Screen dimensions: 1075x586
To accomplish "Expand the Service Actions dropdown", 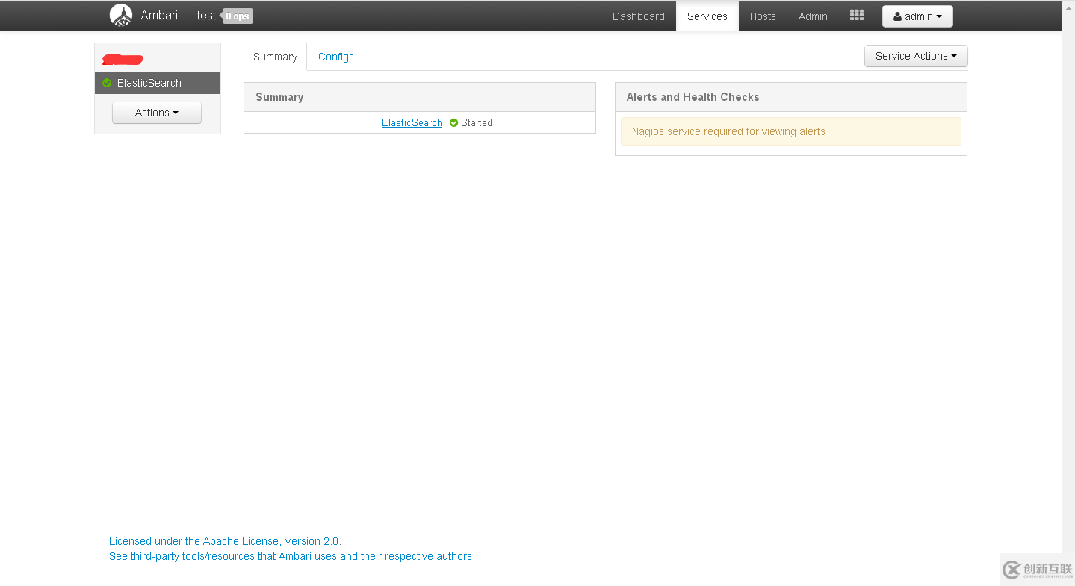I will pyautogui.click(x=915, y=56).
